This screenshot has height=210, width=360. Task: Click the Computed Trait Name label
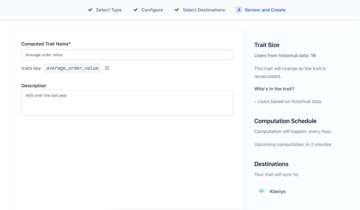point(46,44)
